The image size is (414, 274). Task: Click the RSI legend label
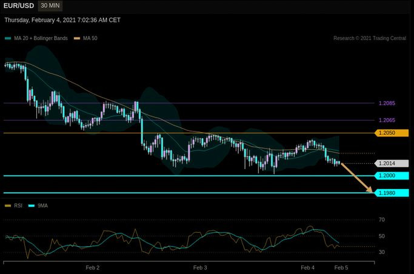(18, 206)
